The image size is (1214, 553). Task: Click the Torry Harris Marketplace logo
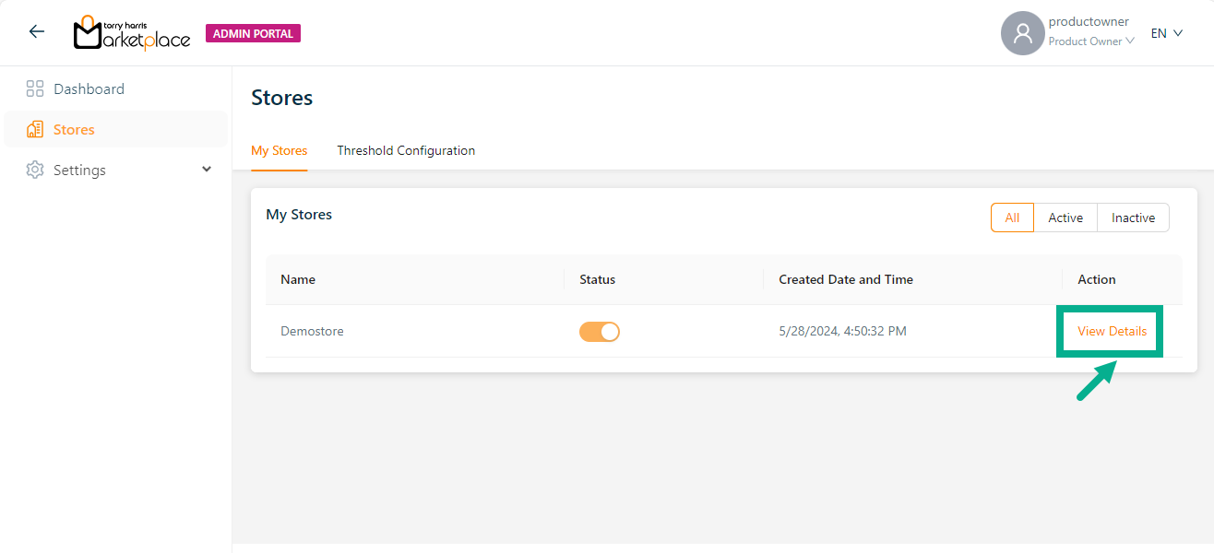tap(132, 33)
